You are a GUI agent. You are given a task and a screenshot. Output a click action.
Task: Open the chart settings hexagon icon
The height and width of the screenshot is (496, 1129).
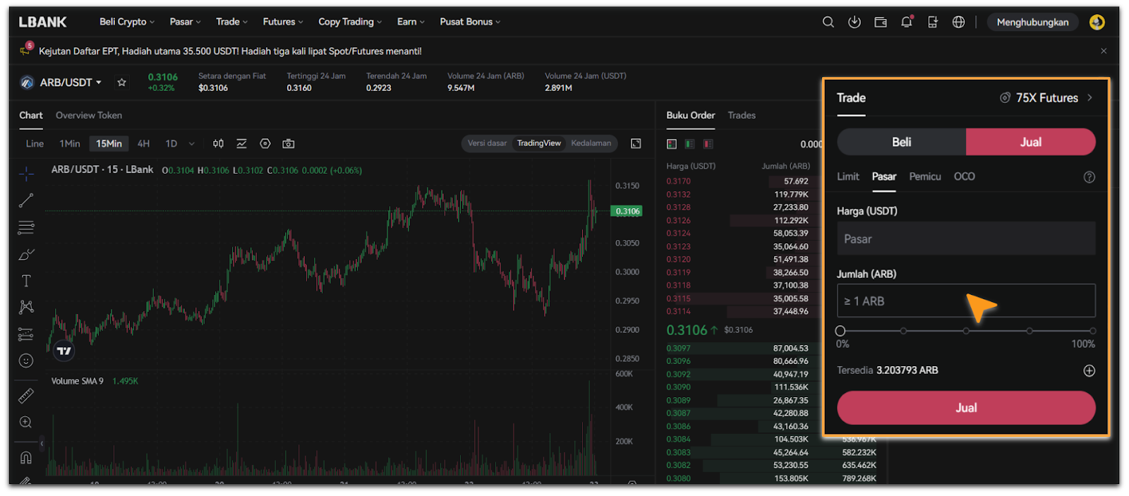[x=265, y=143]
